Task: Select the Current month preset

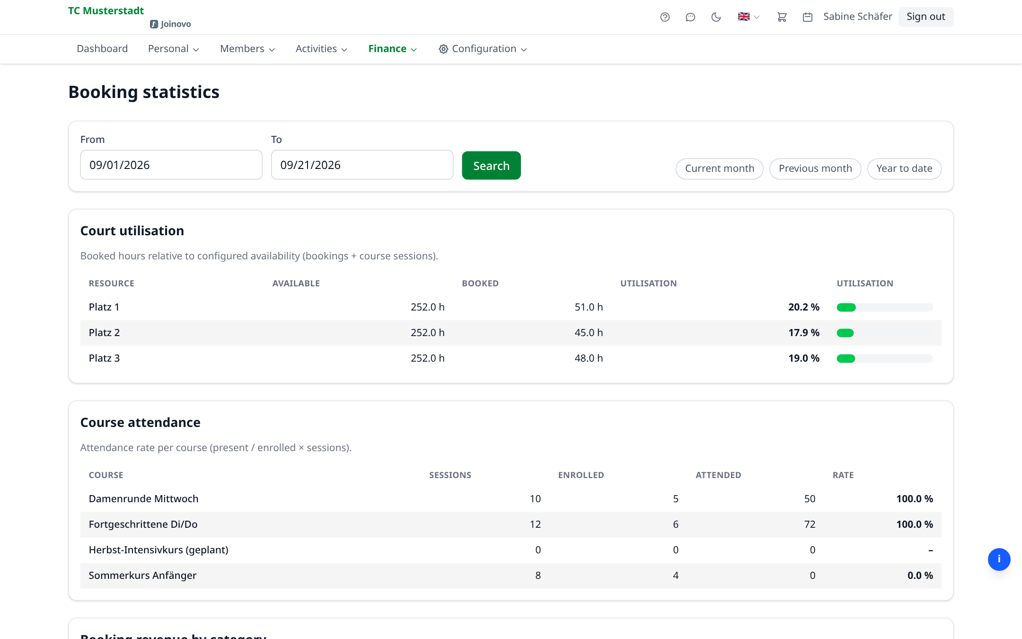Action: [x=719, y=169]
